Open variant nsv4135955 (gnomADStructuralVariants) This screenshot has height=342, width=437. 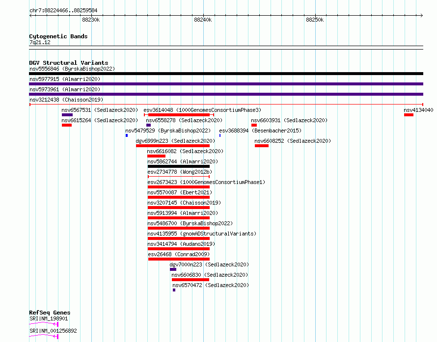coord(202,234)
